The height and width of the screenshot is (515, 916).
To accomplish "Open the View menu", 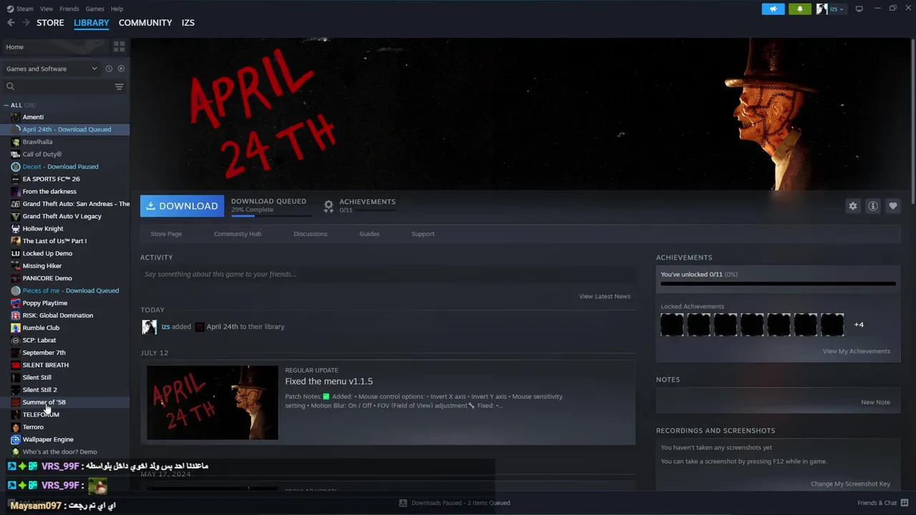I will click(x=47, y=9).
